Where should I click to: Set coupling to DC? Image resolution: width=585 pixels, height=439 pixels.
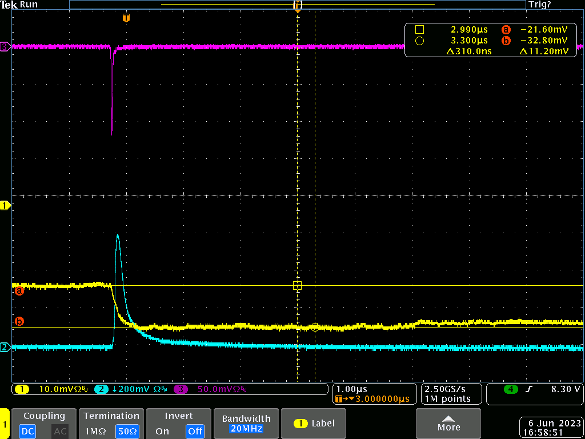27,431
